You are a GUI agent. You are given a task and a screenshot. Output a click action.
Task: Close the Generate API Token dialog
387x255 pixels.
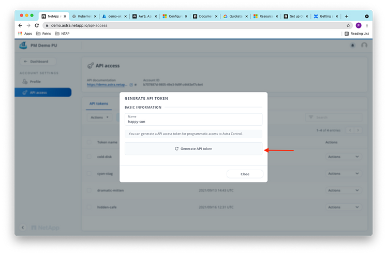click(x=245, y=174)
